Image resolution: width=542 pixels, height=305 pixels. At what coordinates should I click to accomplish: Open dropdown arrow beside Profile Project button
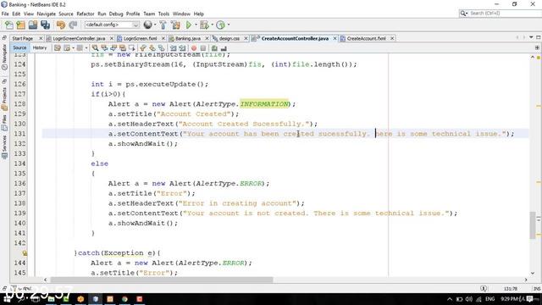click(x=229, y=25)
